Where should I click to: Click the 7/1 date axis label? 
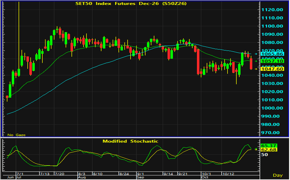20,174
